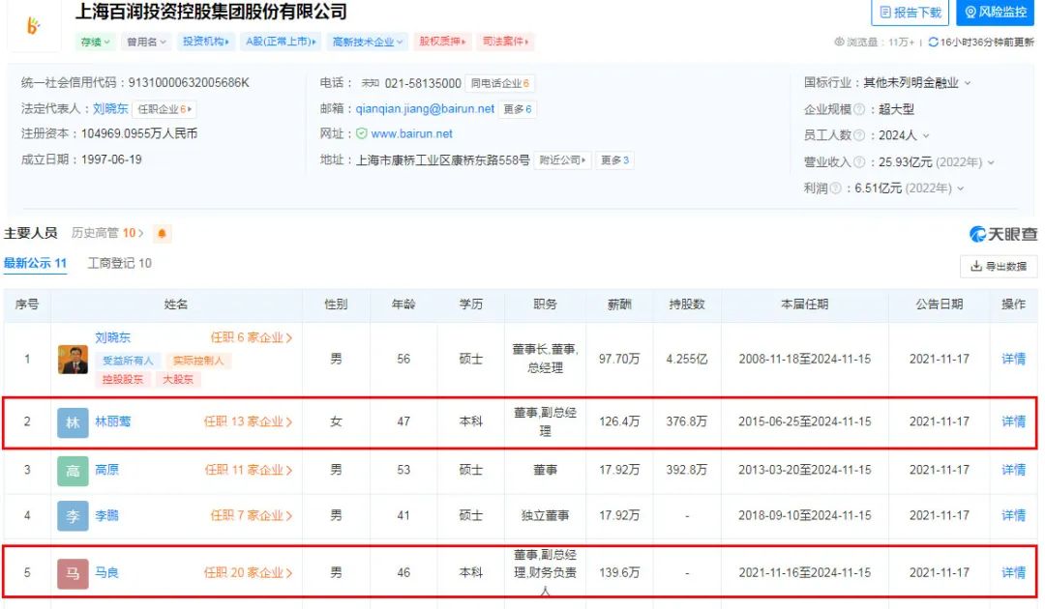Open 详情 for 刘晓东 row
1045x609 pixels.
click(x=1014, y=359)
